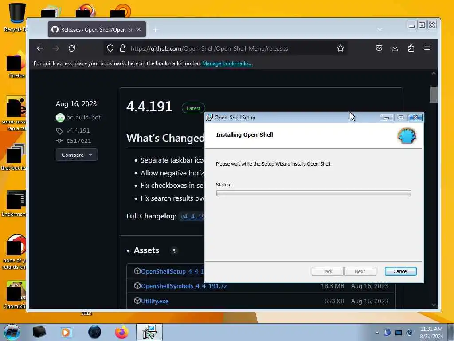Open the Full Changelog comparison link

(x=192, y=216)
